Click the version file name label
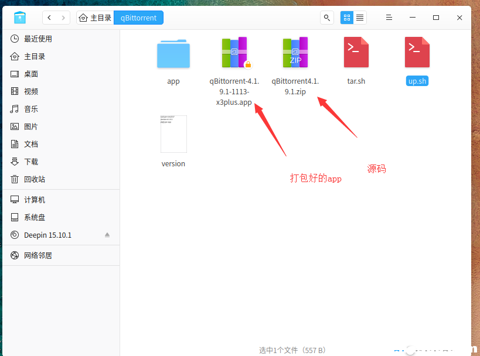The width and height of the screenshot is (480, 356). coord(173,163)
